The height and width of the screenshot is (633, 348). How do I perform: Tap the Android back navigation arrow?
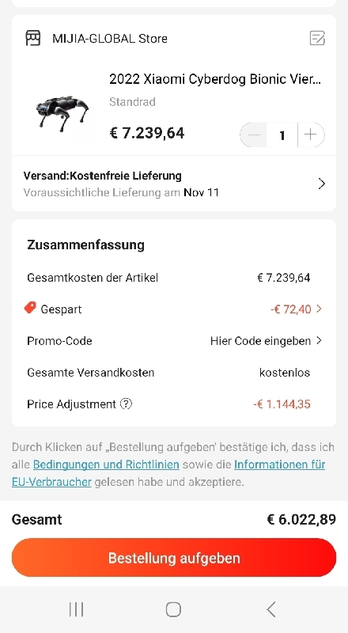tap(271, 609)
